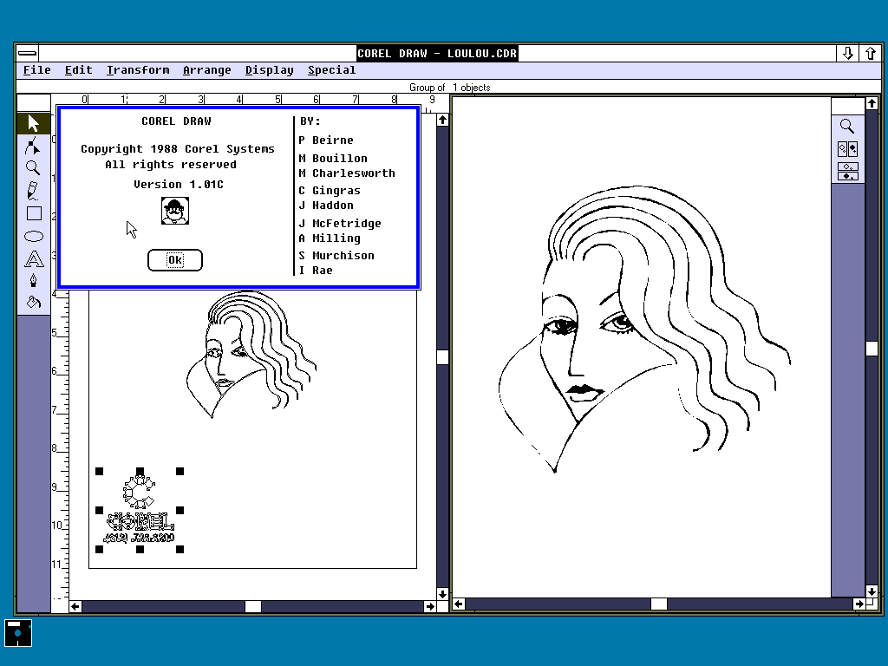Click the mascot picture in About dialog
The image size is (888, 666).
coord(175,211)
